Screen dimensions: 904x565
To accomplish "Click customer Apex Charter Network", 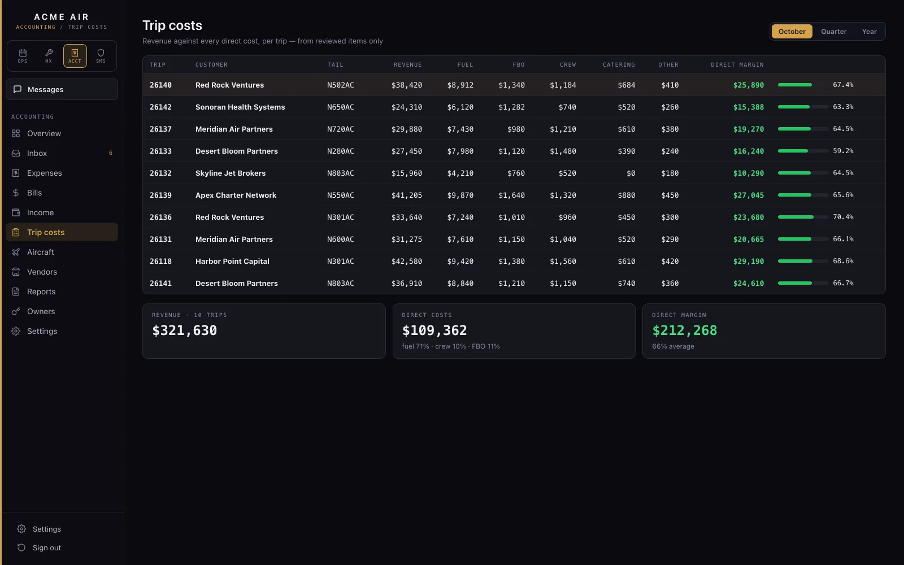I will pos(236,195).
